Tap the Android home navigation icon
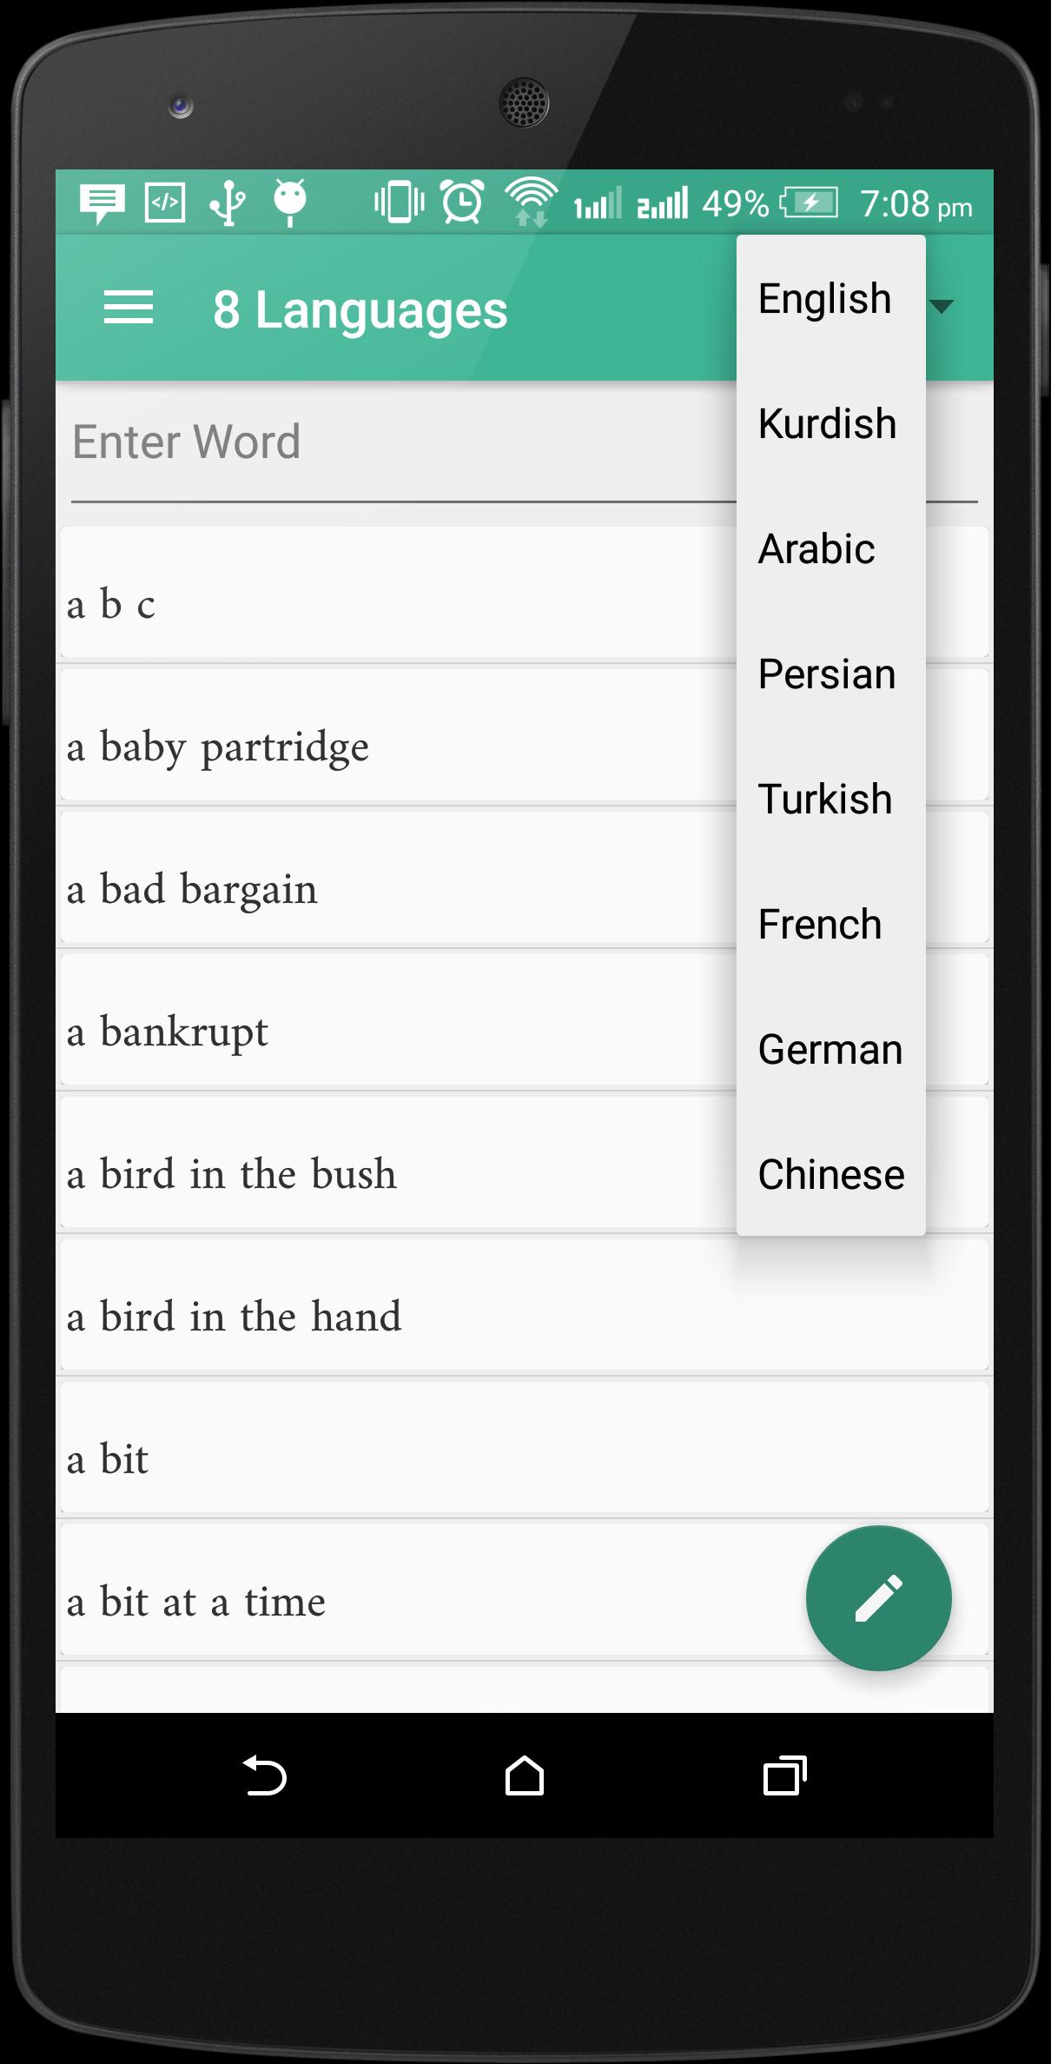This screenshot has width=1051, height=2064. pyautogui.click(x=524, y=1775)
